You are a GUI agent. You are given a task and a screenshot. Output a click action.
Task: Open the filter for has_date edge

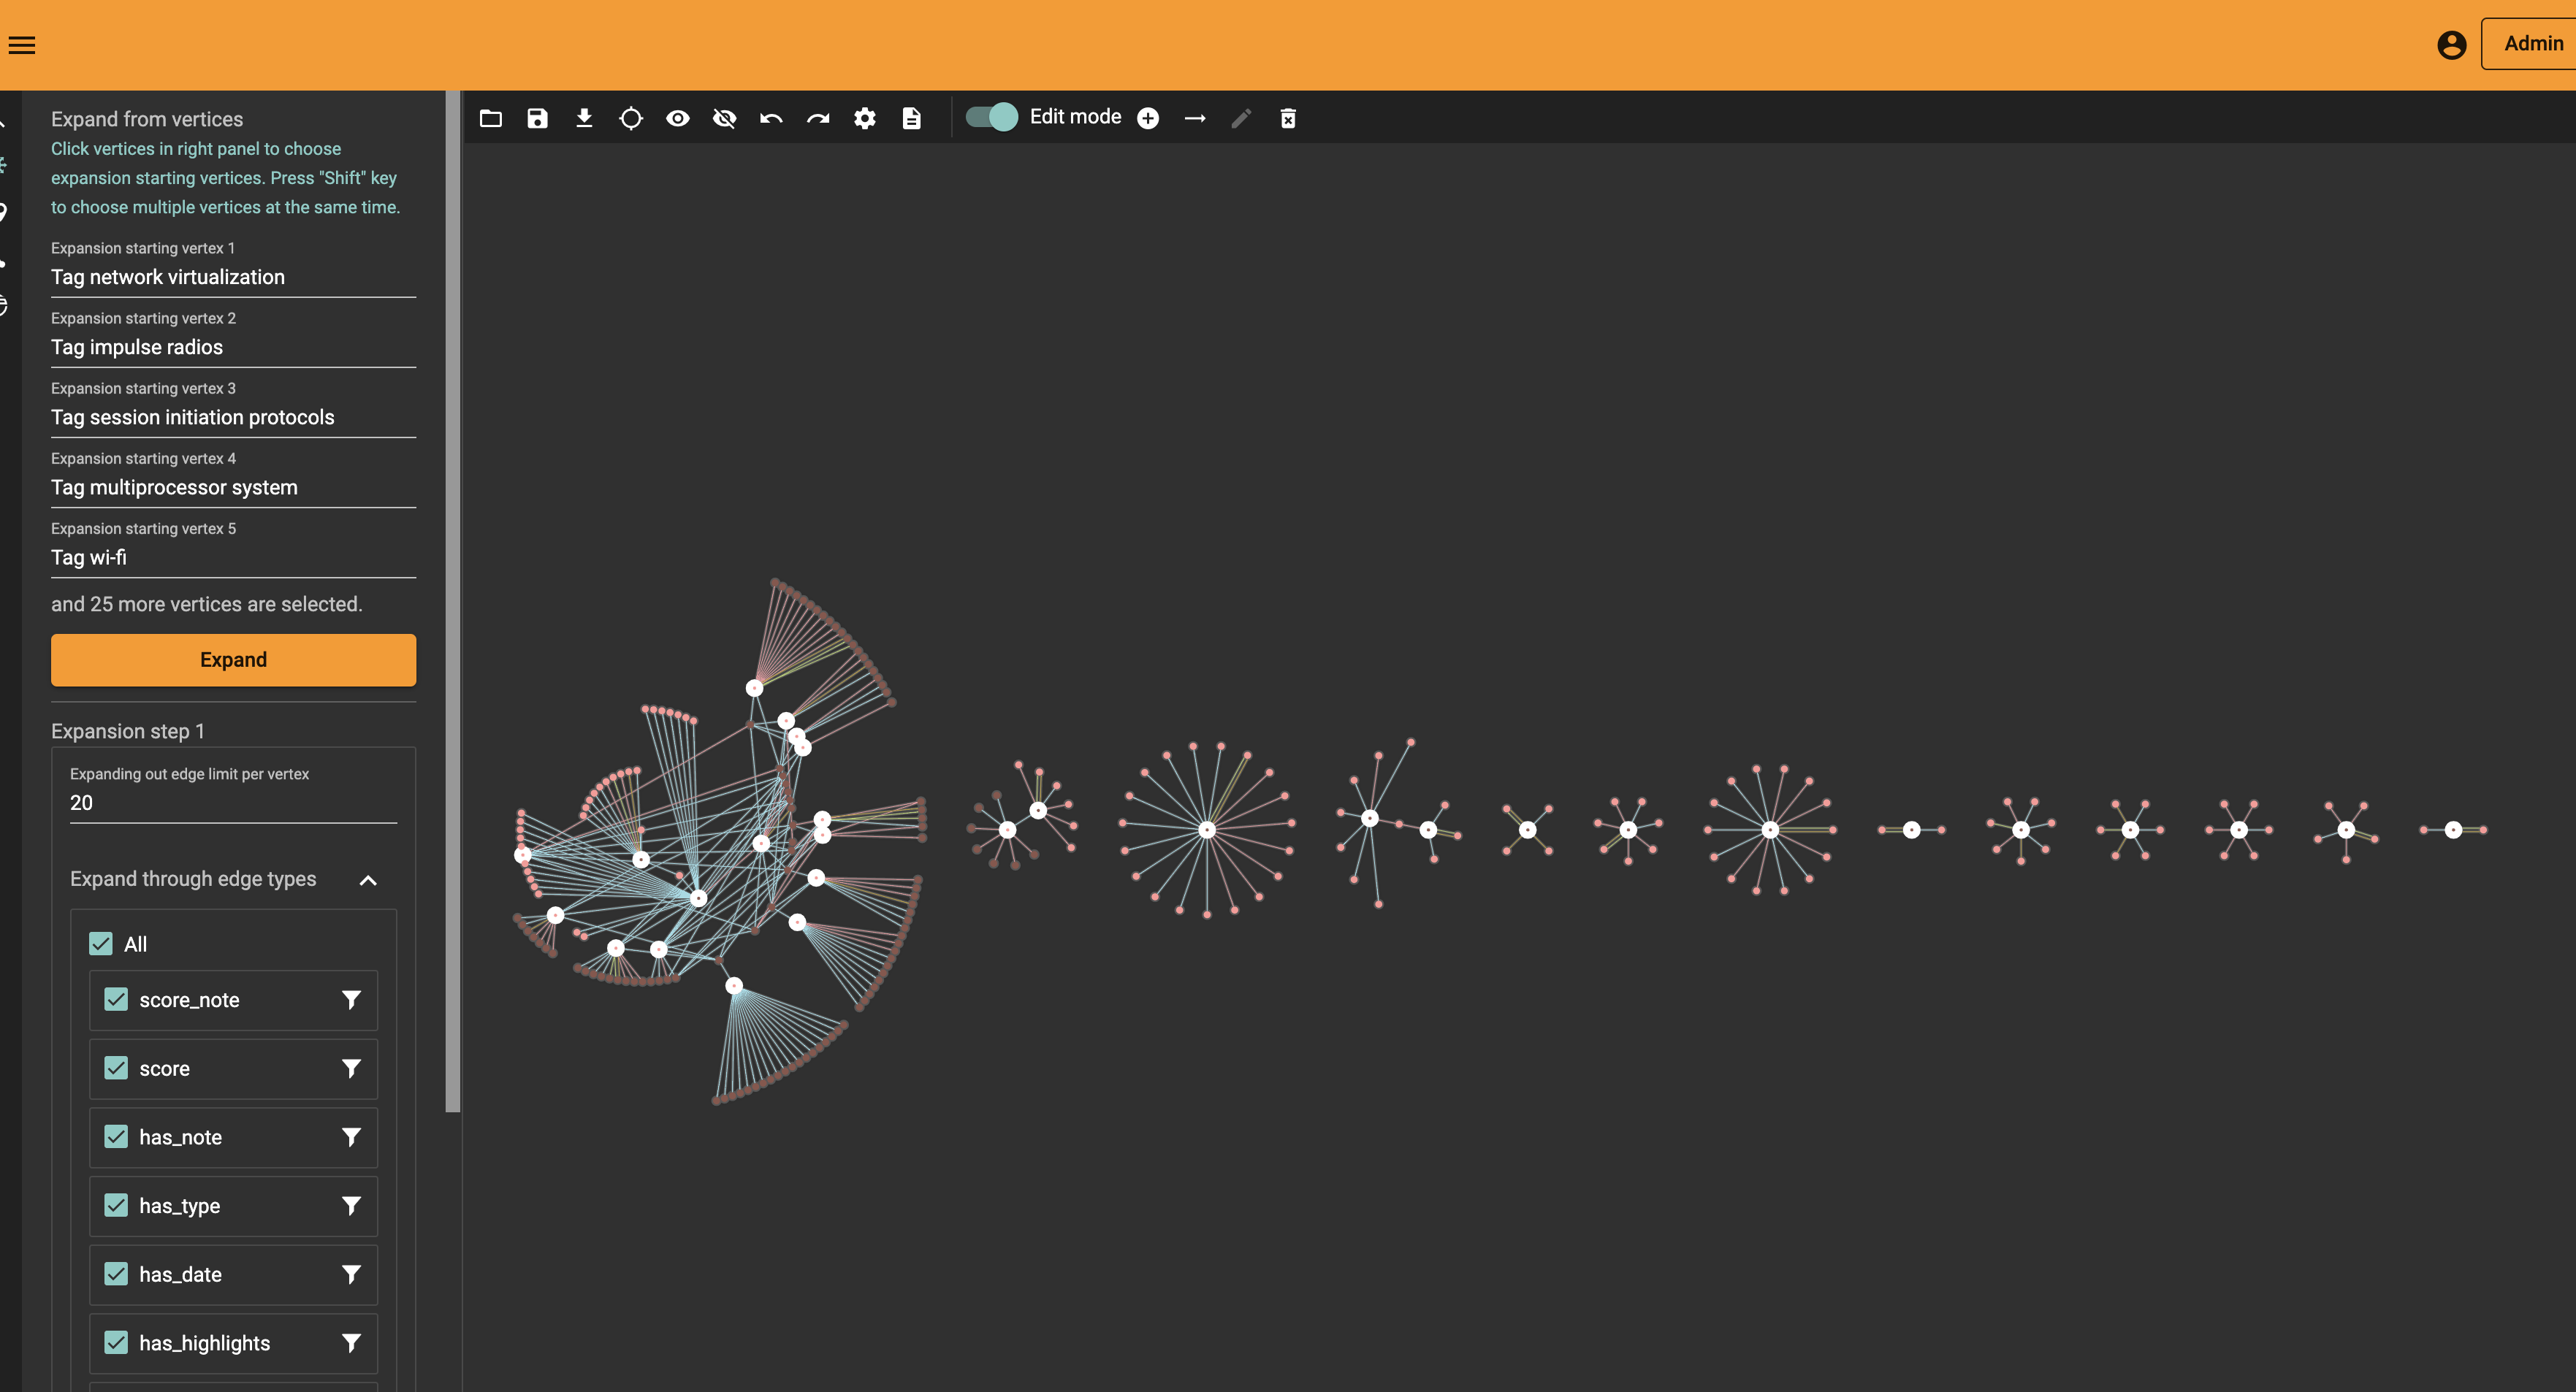tap(351, 1274)
